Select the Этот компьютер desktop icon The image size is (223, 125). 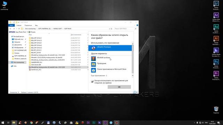pos(5,6)
